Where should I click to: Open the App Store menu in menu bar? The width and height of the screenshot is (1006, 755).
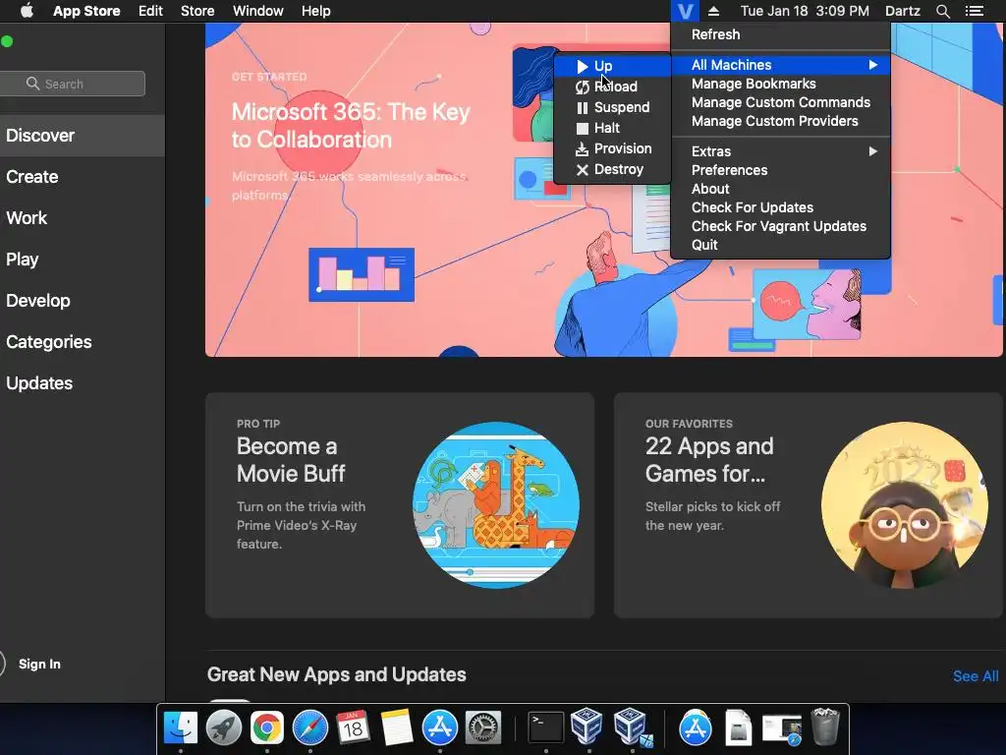coord(86,11)
